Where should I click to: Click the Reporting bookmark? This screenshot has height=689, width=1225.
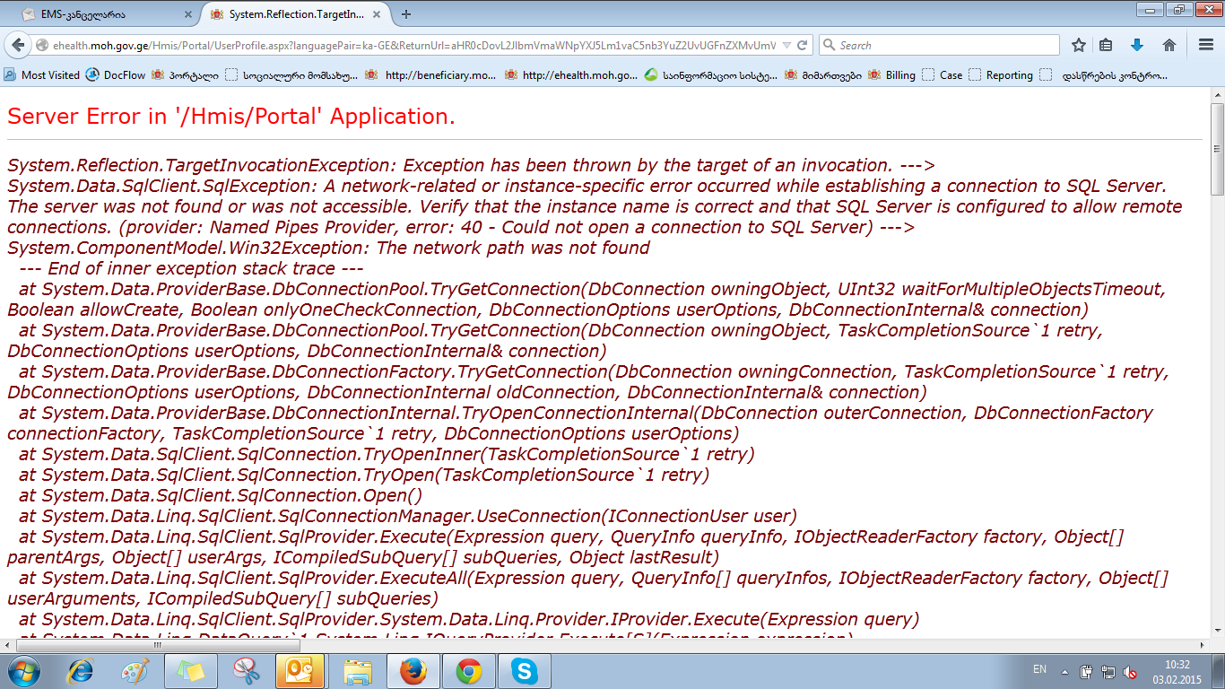[x=1001, y=75]
